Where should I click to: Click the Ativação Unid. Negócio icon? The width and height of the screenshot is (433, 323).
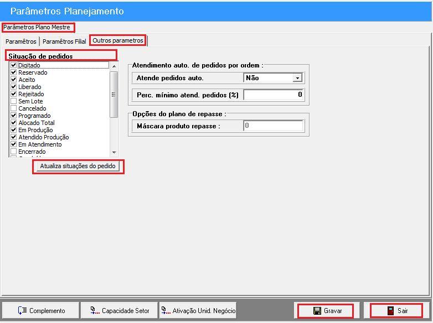166,311
